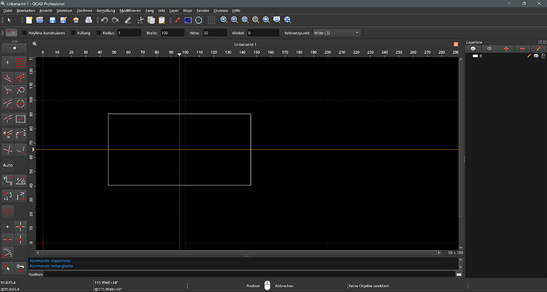Zoom out using the minus magnifier

(x=235, y=20)
